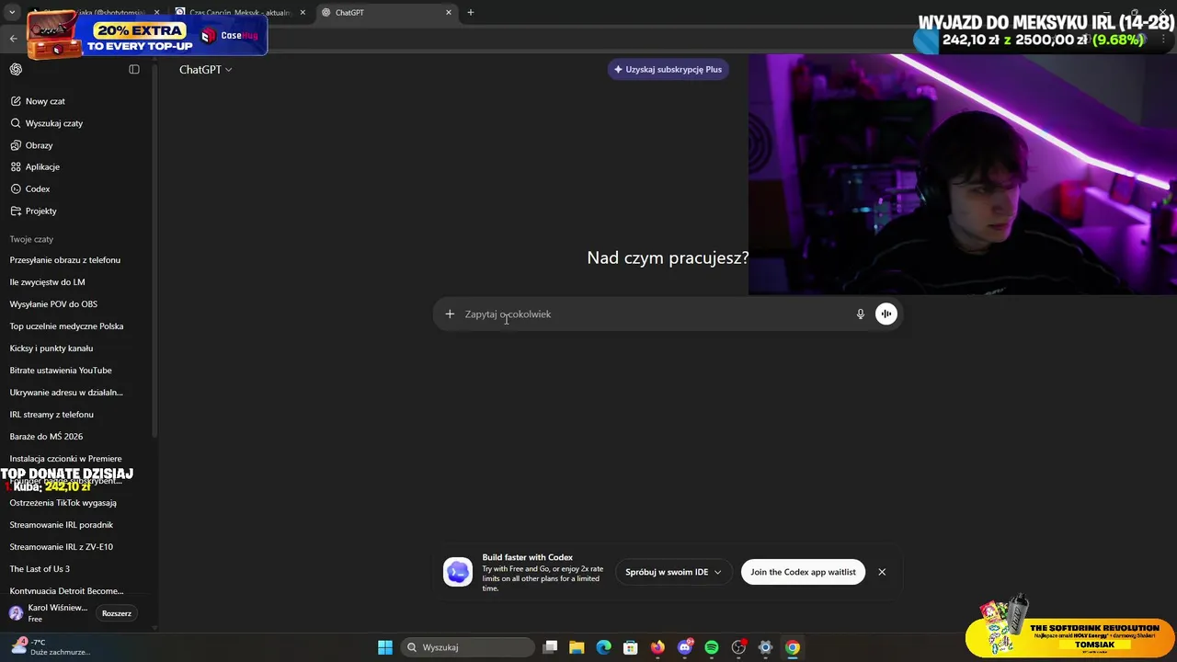Open a new browser tab with plus
The height and width of the screenshot is (662, 1177).
pyautogui.click(x=471, y=12)
